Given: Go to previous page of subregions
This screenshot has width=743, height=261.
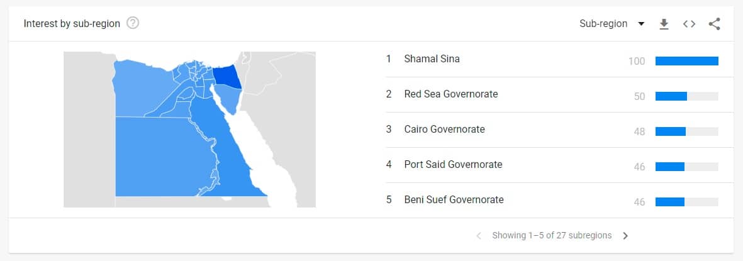Looking at the screenshot, I should [479, 236].
